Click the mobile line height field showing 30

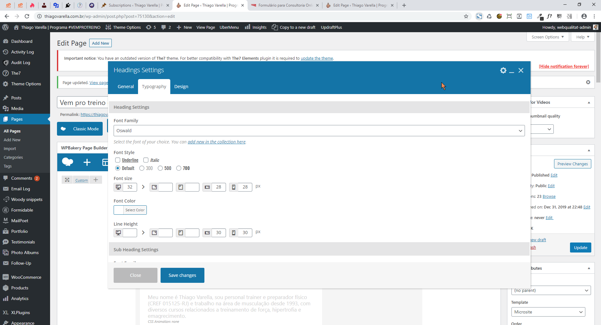pos(245,232)
